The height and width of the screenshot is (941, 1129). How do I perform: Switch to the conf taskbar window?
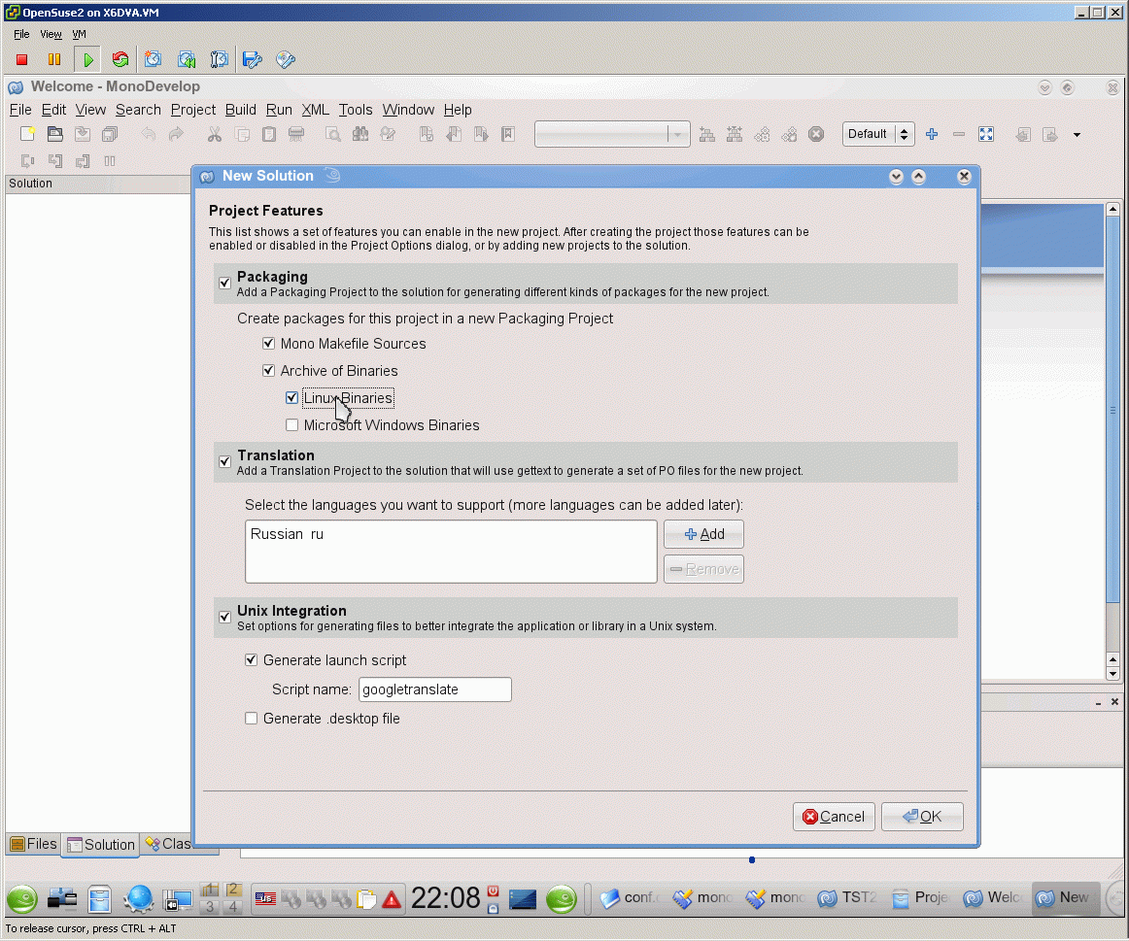pos(631,898)
